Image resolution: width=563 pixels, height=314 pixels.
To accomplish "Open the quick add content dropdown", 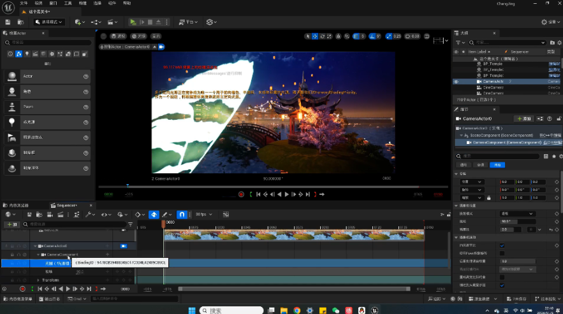I will [x=80, y=22].
